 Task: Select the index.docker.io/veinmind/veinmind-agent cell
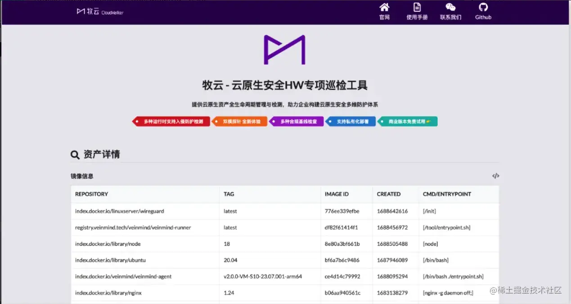[x=145, y=277]
